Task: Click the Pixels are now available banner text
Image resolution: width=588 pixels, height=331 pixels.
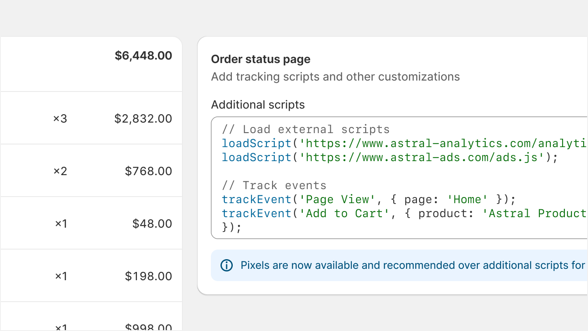Action: pos(414,265)
